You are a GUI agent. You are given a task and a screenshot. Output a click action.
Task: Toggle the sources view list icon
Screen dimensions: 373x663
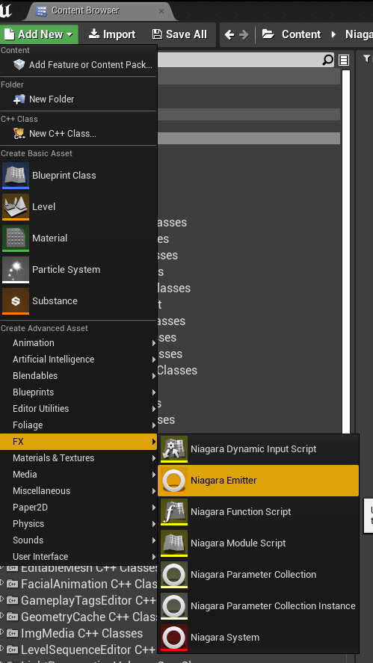pyautogui.click(x=344, y=60)
